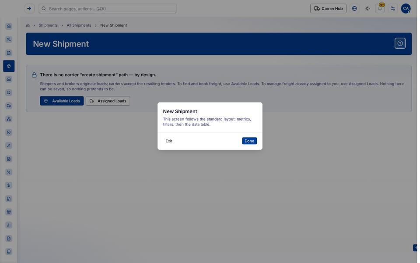Viewport: 420px width, 263px height.
Task: Open the language globe menu
Action: pyautogui.click(x=354, y=9)
